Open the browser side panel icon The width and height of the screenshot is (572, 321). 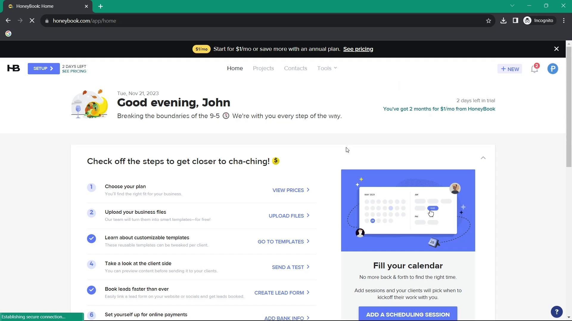click(x=515, y=21)
